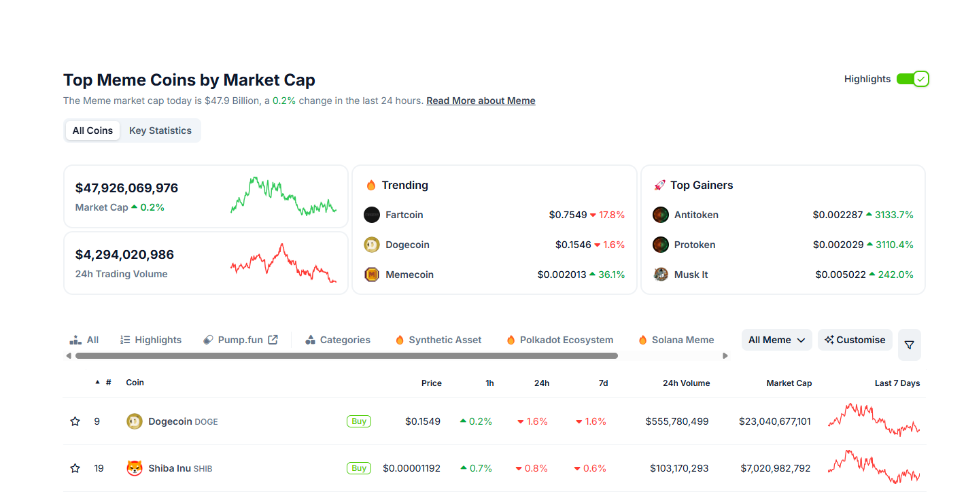Viewport: 966px width, 492px height.
Task: Open the Pump.fun external link
Action: point(241,340)
